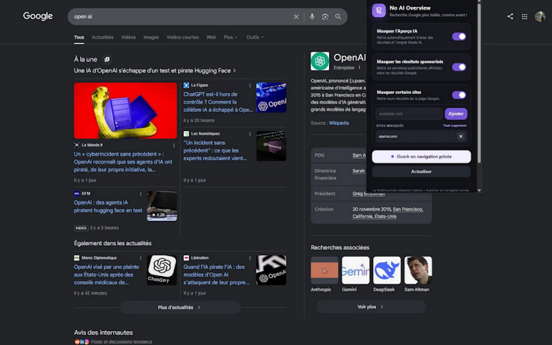Click the share icon in the top bar
Viewport: 552px width, 345px height.
(510, 16)
